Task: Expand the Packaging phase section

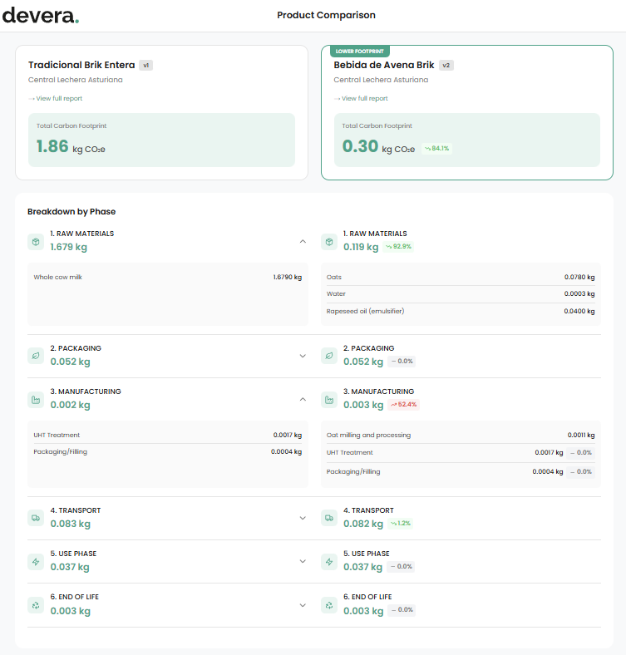Action: tap(303, 356)
